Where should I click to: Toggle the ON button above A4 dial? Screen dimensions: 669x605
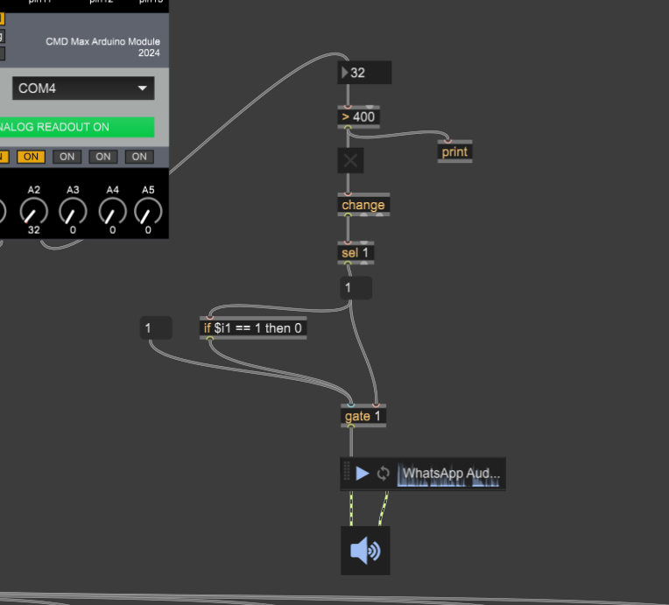point(102,157)
